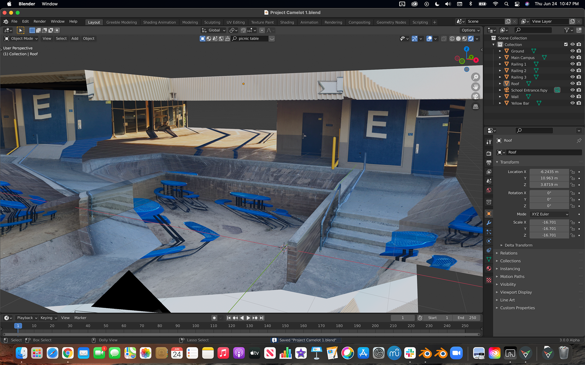
Task: Click the outliner search field
Action: coord(533,30)
